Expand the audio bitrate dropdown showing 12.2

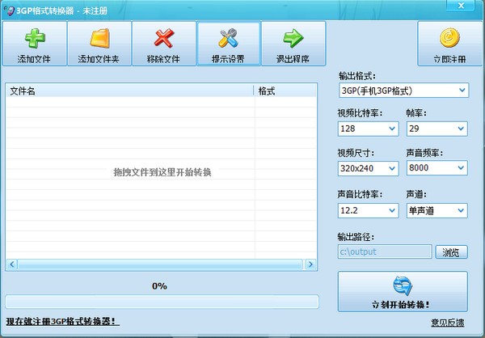(x=368, y=210)
